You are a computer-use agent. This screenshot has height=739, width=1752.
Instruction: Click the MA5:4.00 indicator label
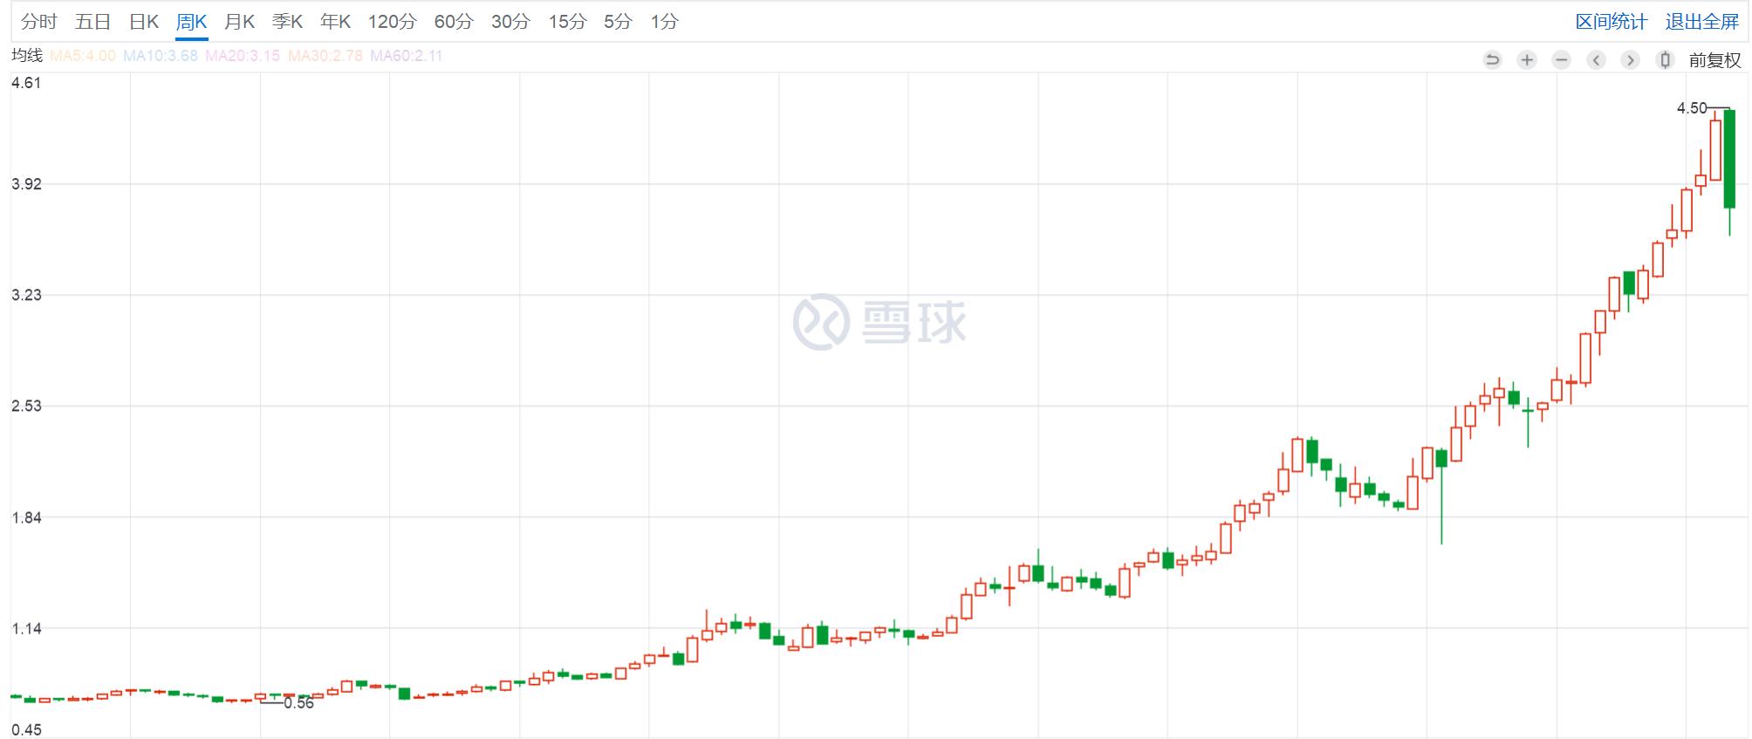[x=83, y=56]
